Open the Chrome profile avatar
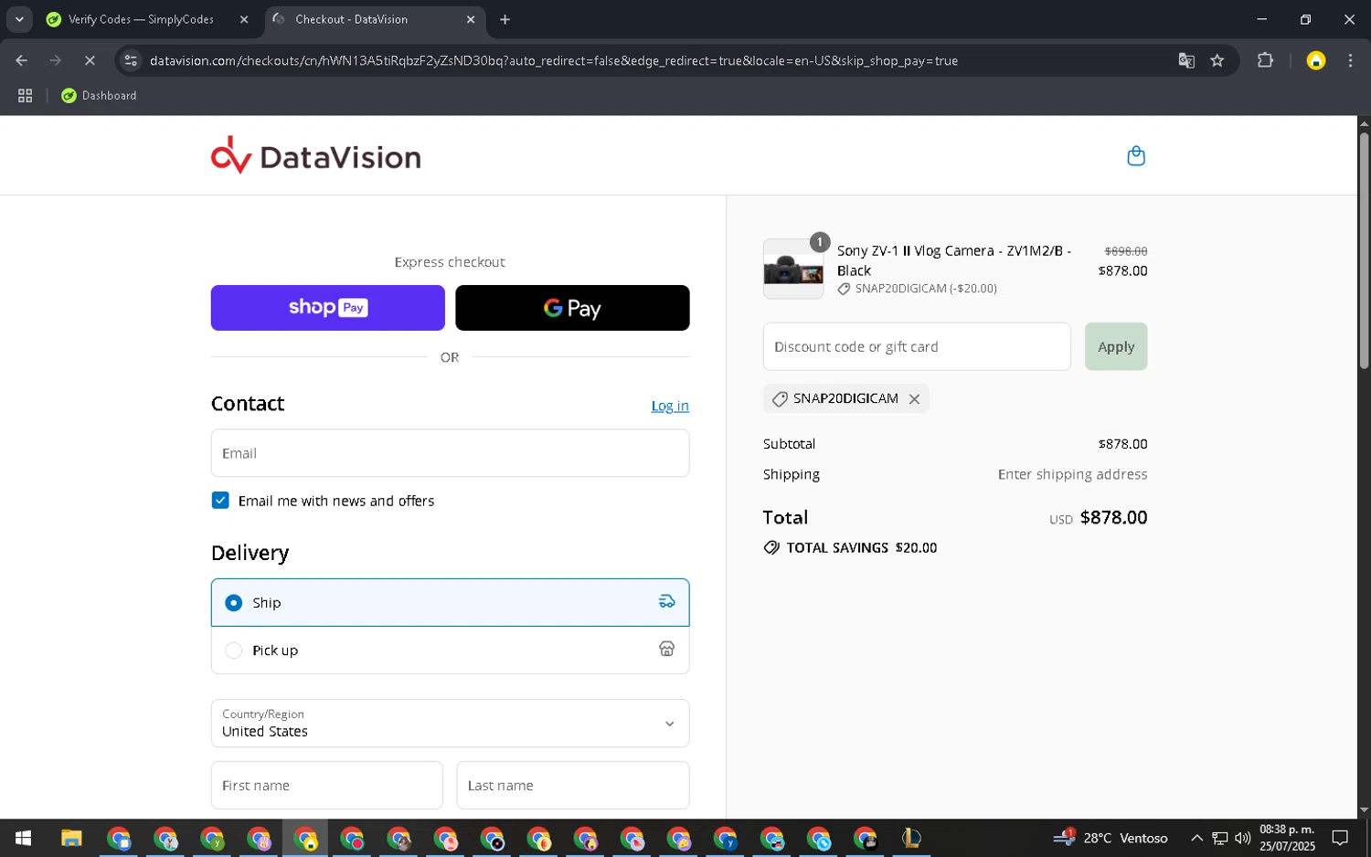This screenshot has height=857, width=1371. tap(1315, 60)
